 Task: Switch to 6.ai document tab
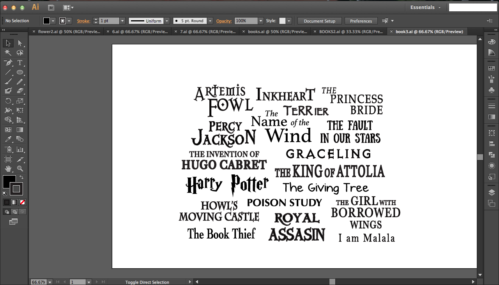[137, 32]
